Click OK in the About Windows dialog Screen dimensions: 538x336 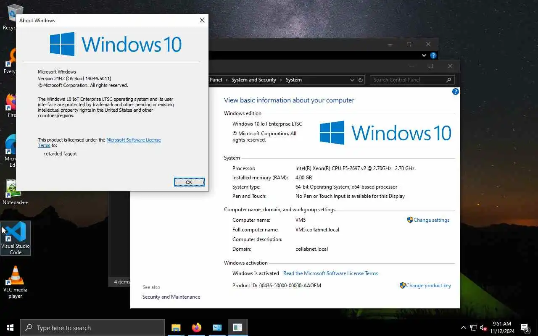(x=189, y=182)
